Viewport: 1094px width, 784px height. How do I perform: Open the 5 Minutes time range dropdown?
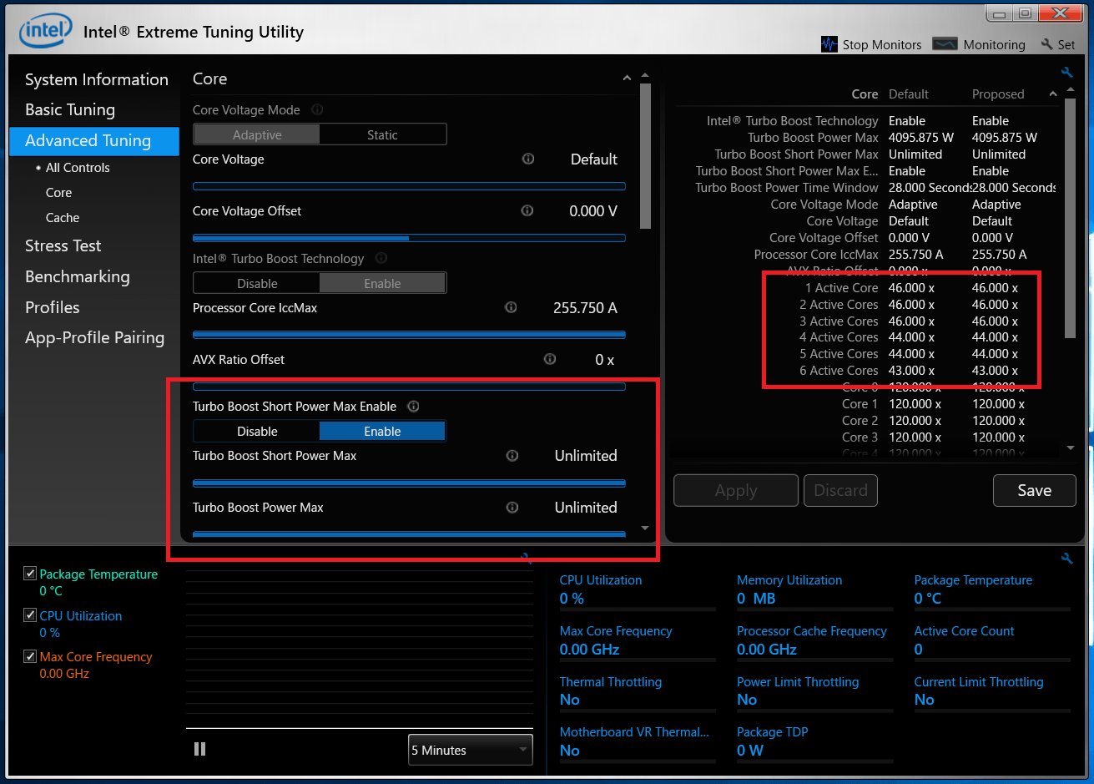click(471, 750)
